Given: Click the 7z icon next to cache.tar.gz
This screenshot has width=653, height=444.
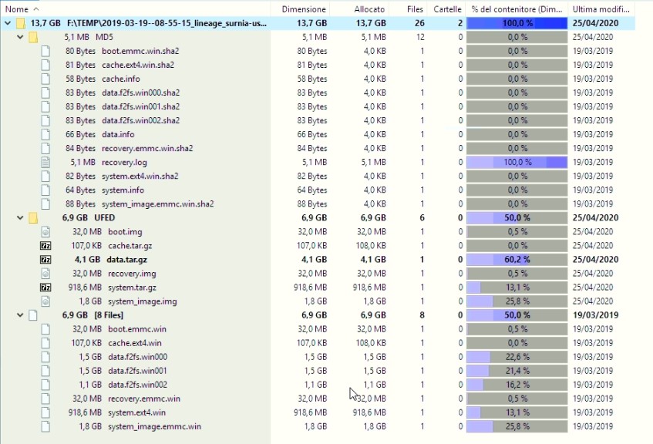Looking at the screenshot, I should (x=45, y=246).
